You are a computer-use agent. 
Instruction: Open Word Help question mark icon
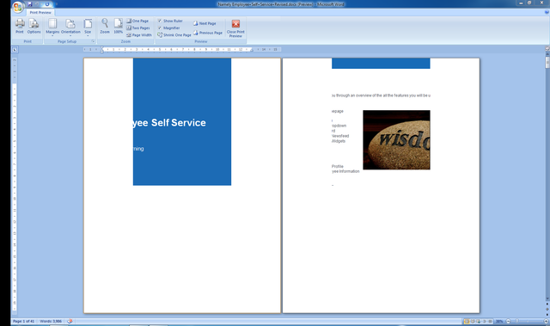(547, 12)
